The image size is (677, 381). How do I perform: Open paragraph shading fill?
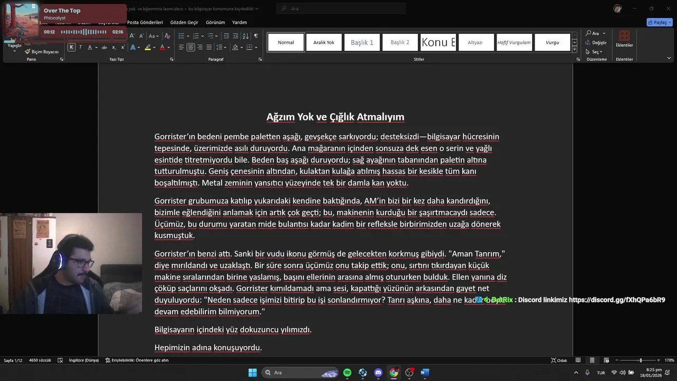tap(235, 47)
